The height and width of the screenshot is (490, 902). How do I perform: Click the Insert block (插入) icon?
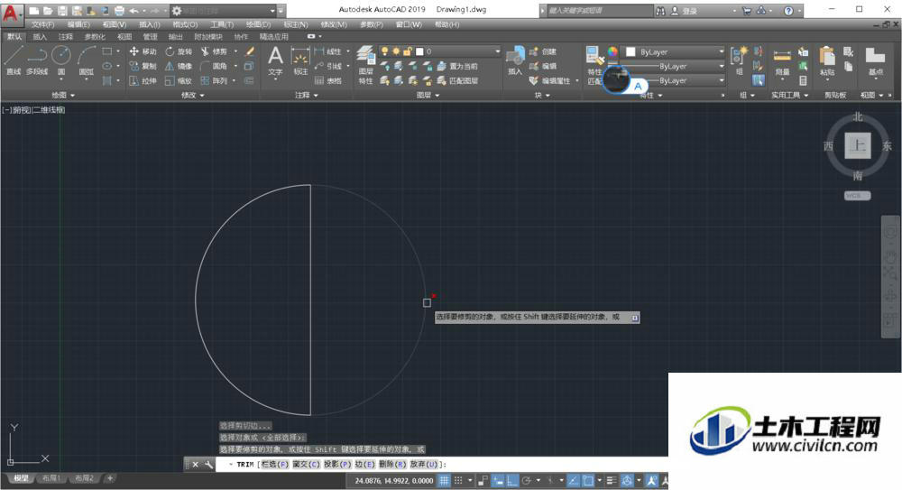(515, 60)
